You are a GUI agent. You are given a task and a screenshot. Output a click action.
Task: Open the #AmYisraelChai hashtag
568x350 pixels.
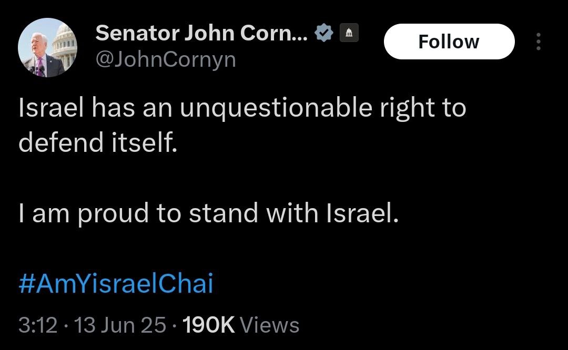pyautogui.click(x=116, y=284)
